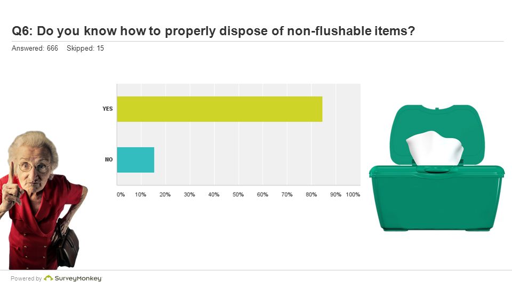
Task: Click the 80% axis tick label
Action: tap(311, 195)
